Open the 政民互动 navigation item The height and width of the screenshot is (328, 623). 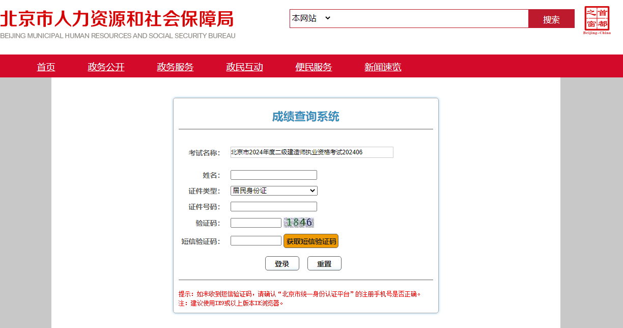[244, 67]
